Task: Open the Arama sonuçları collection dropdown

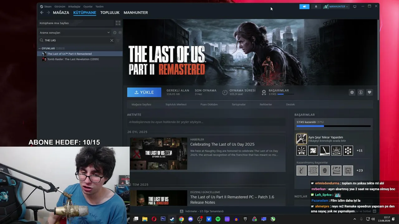Action: pos(75,32)
